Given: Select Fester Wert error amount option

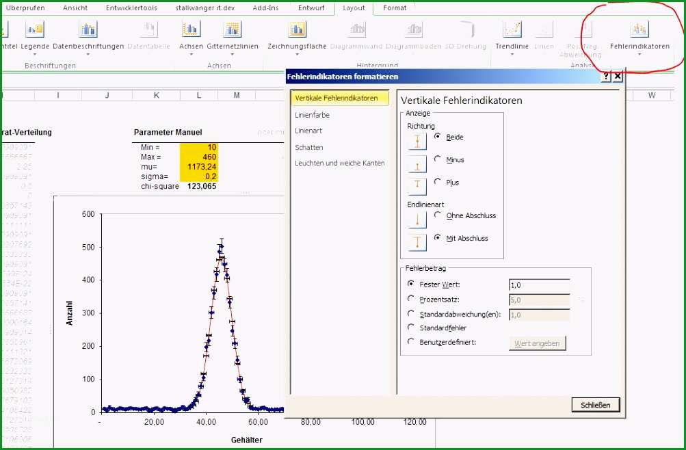Looking at the screenshot, I should tap(410, 284).
